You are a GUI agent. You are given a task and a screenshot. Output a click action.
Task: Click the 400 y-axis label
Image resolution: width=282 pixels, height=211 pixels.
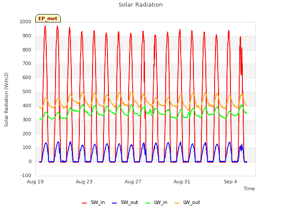[x=27, y=105]
